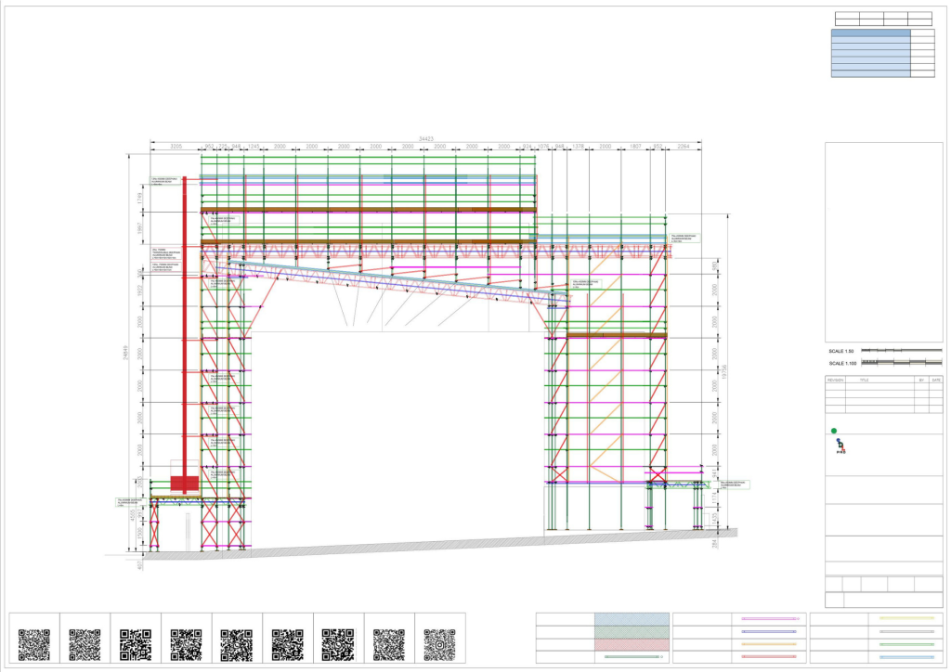The height and width of the screenshot is (672, 951).
Task: Click the orange line sample in the legend
Action: (x=769, y=644)
